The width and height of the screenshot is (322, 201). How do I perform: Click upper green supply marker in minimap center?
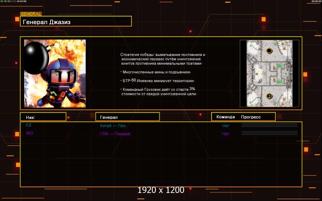click(279, 66)
